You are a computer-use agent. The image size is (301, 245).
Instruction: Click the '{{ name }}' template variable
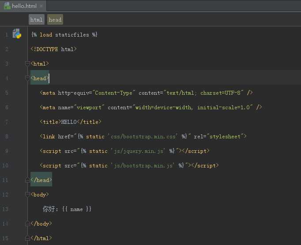(77, 209)
